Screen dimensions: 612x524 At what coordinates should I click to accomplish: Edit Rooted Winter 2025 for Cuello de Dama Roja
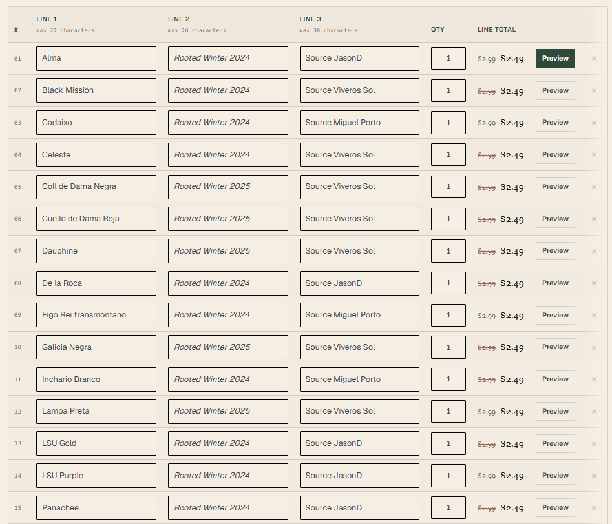[228, 219]
